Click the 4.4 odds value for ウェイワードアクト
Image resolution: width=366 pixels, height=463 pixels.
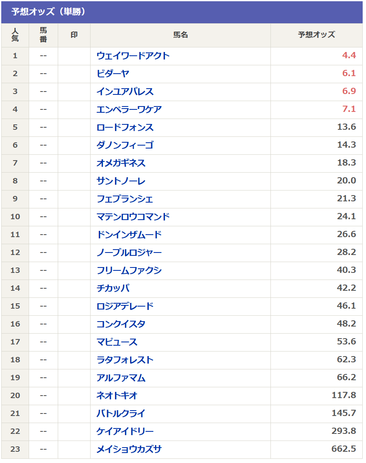point(349,56)
